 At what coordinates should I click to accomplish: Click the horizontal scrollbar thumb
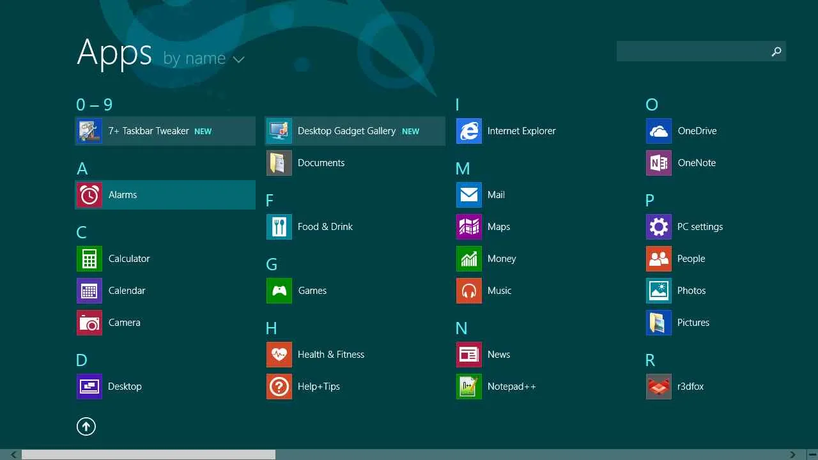pyautogui.click(x=148, y=455)
